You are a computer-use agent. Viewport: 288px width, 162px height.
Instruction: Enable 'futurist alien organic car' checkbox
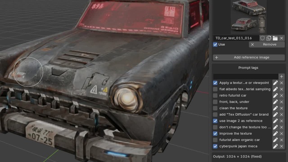click(x=215, y=140)
